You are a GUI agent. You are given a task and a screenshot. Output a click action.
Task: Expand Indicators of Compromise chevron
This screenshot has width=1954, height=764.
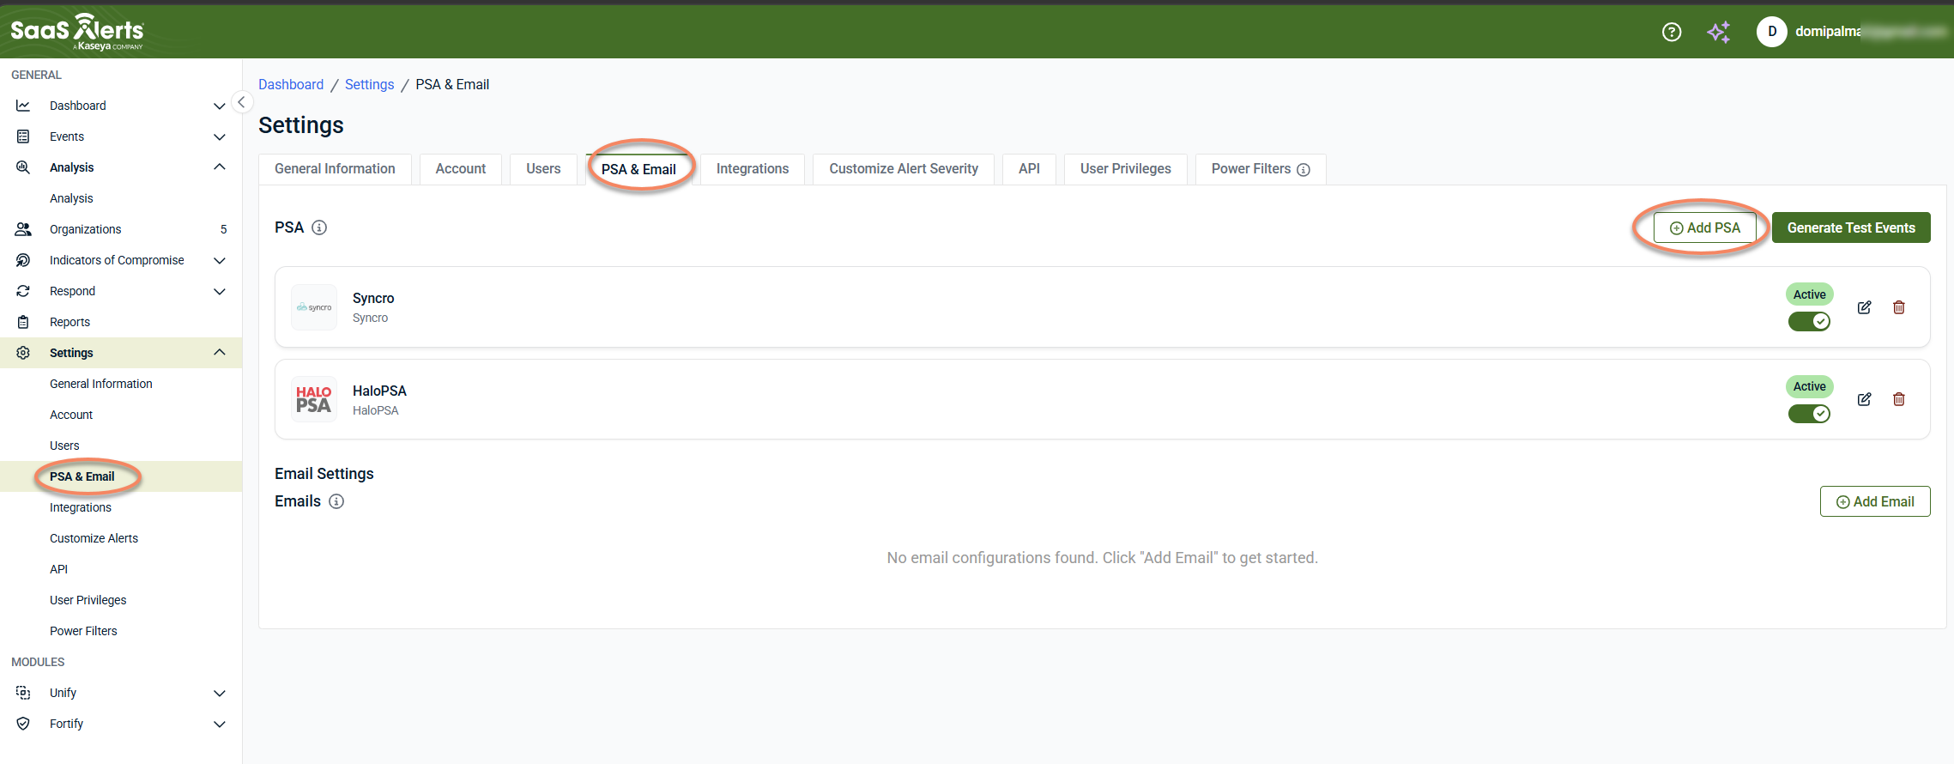220,260
